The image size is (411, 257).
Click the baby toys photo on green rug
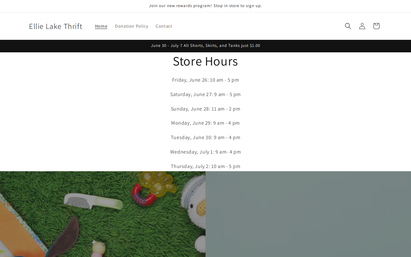click(x=103, y=214)
